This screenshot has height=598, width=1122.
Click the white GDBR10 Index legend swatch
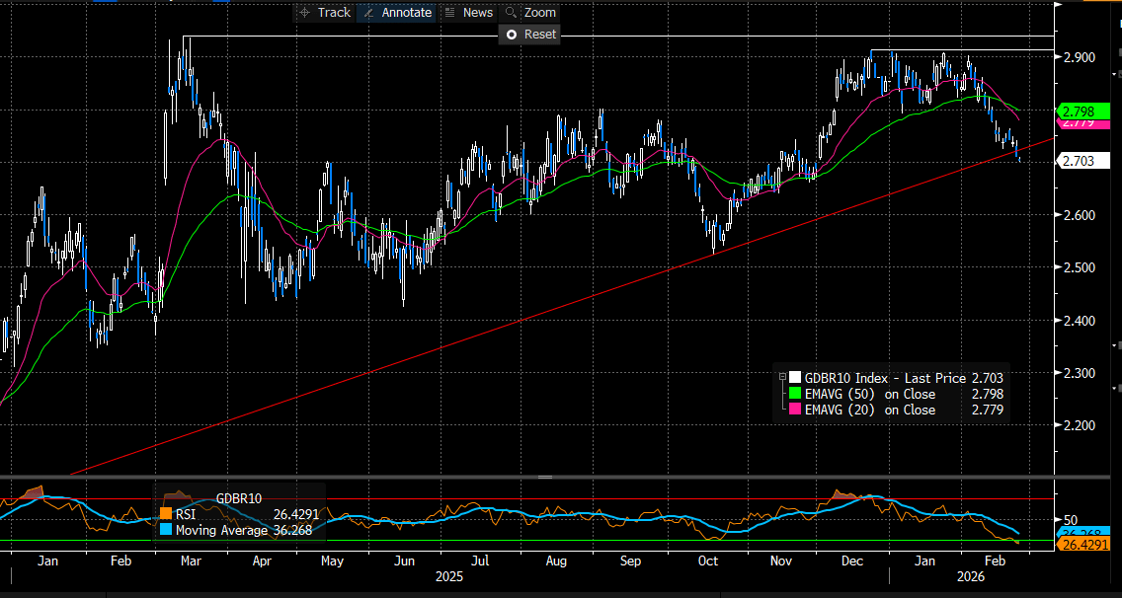pos(795,378)
